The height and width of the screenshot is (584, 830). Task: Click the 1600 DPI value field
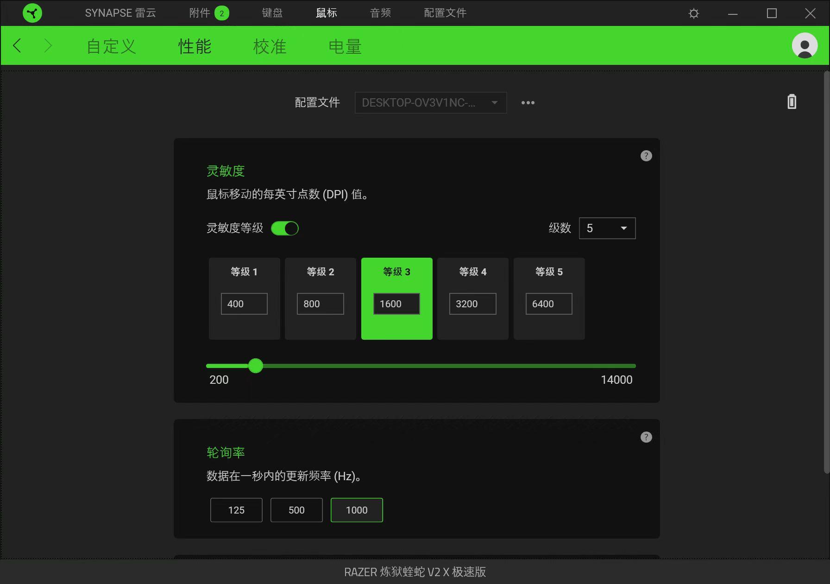(x=396, y=304)
